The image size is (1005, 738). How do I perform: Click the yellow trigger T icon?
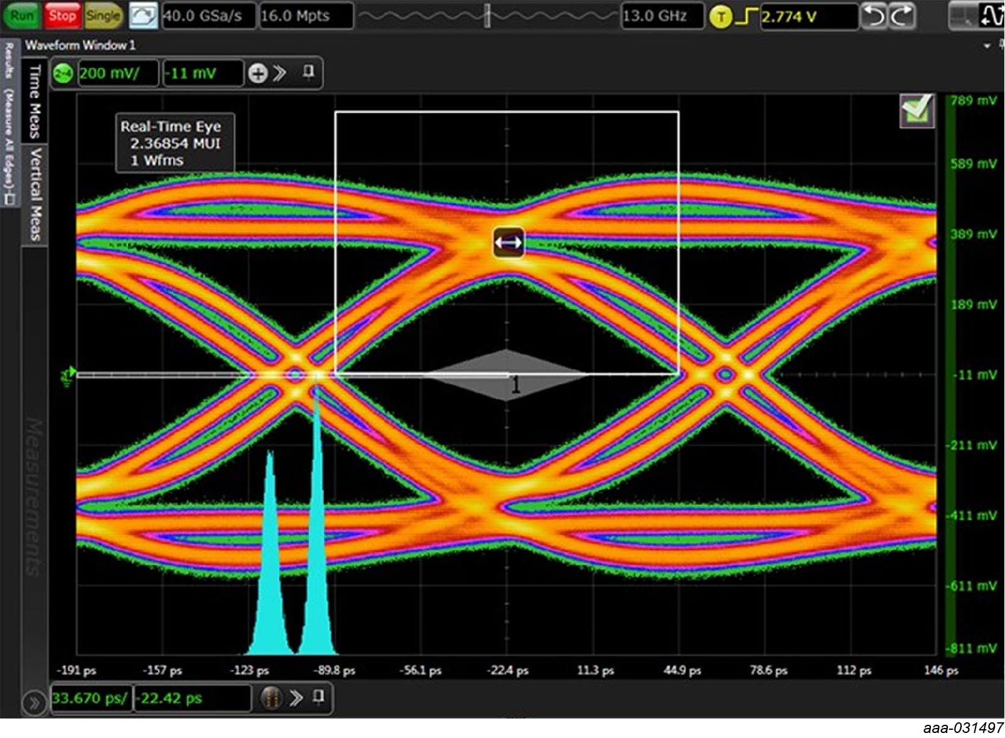(721, 17)
